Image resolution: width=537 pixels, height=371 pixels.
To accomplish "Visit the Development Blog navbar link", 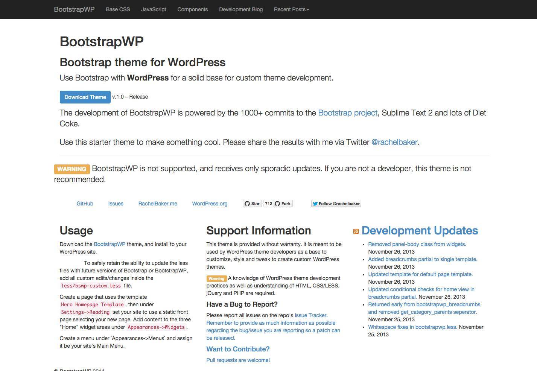I will coord(241,9).
